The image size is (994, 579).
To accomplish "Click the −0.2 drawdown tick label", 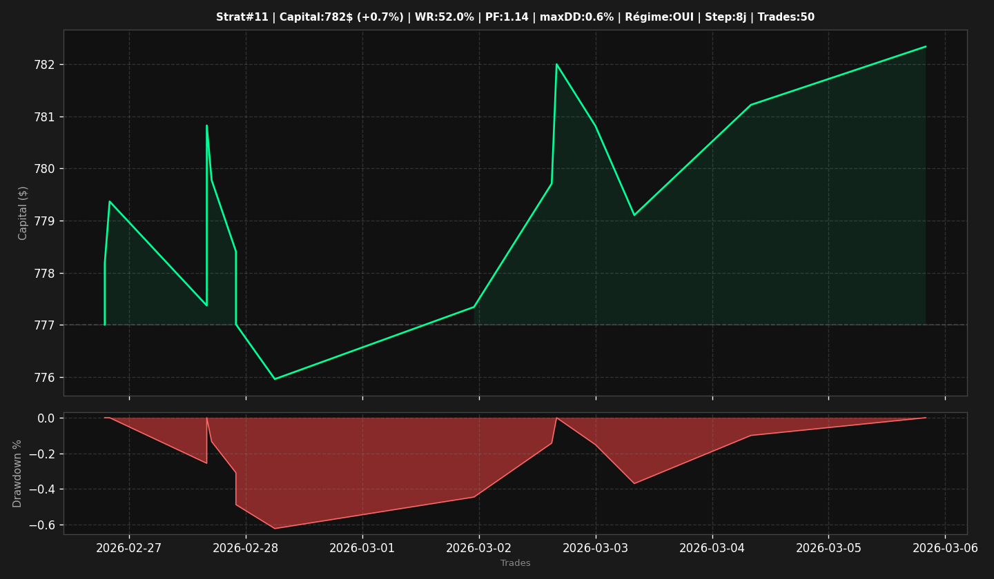I will pyautogui.click(x=42, y=454).
